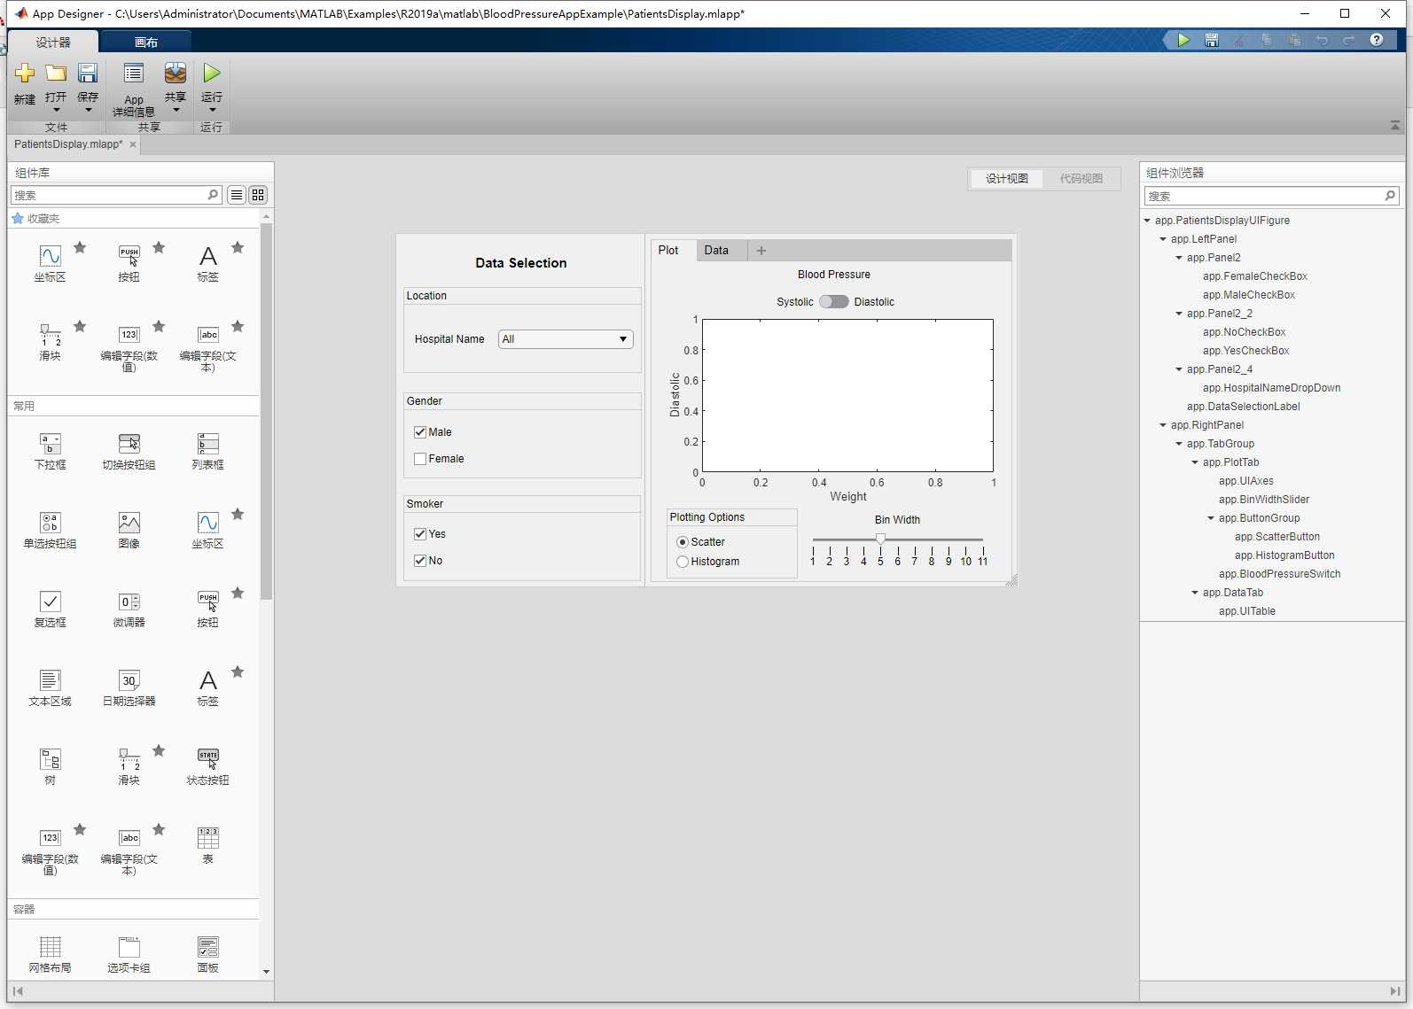Open the Hospital Name dropdown
Image resolution: width=1413 pixels, height=1009 pixels.
tap(566, 339)
